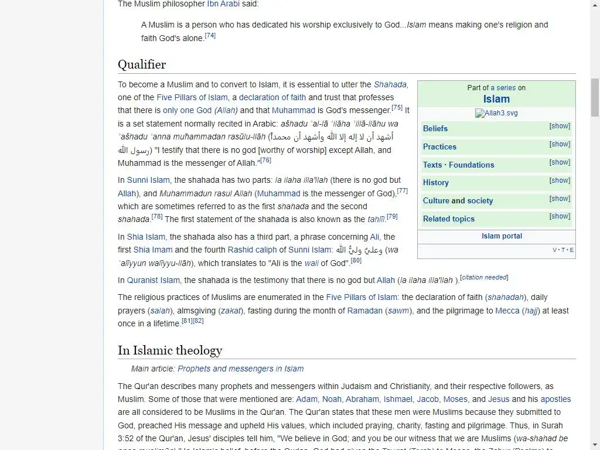
Task: View the template via V link
Action: [x=554, y=250]
